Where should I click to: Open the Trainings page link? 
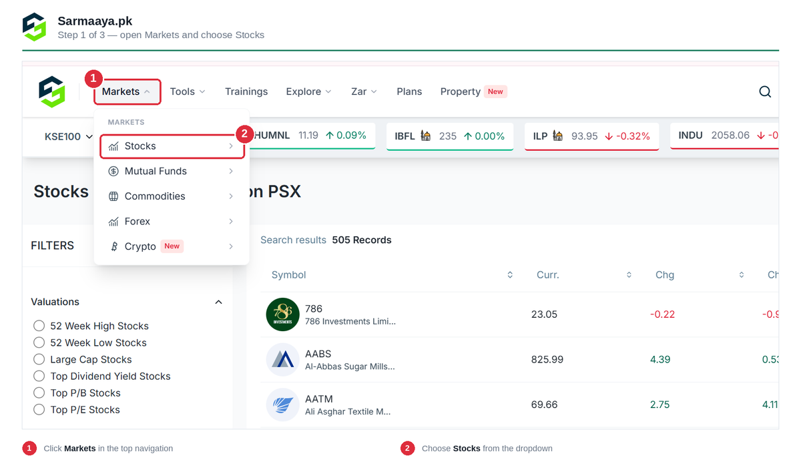pyautogui.click(x=246, y=91)
